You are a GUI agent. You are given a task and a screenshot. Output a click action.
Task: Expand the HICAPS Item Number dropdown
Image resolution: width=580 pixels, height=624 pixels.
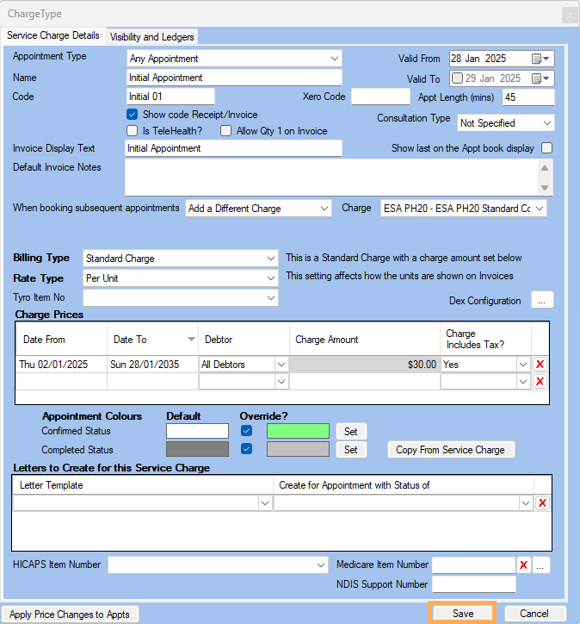(321, 565)
